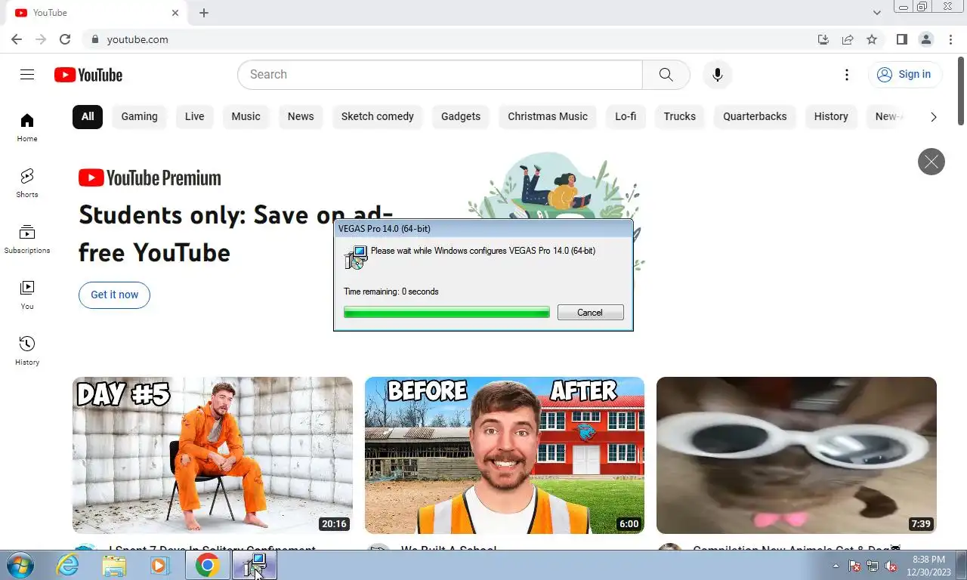The height and width of the screenshot is (580, 967).
Task: Bookmark this page with star icon
Action: click(x=872, y=39)
